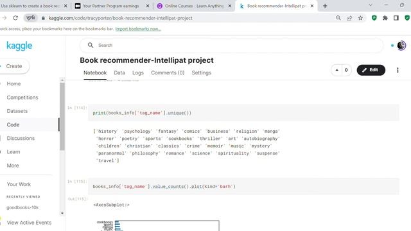411x231 pixels.
Task: Click the Kaggle logo
Action: coord(19,46)
